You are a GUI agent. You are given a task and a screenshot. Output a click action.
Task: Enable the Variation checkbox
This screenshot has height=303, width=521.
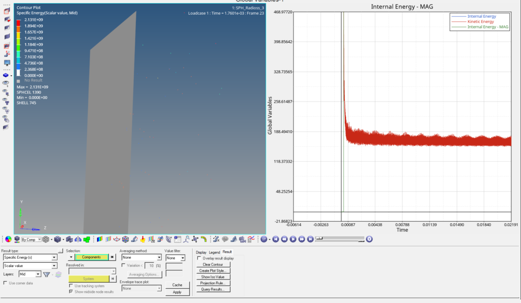coord(123,265)
